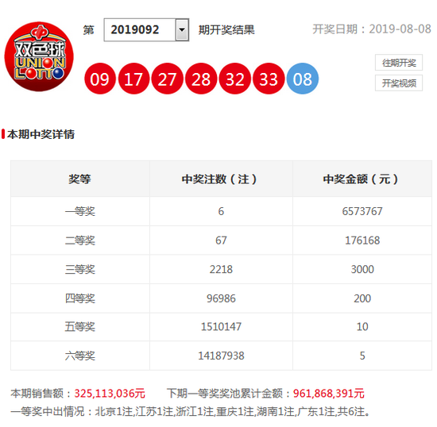
Task: Open past draws 往期开奖 button
Action: point(399,63)
